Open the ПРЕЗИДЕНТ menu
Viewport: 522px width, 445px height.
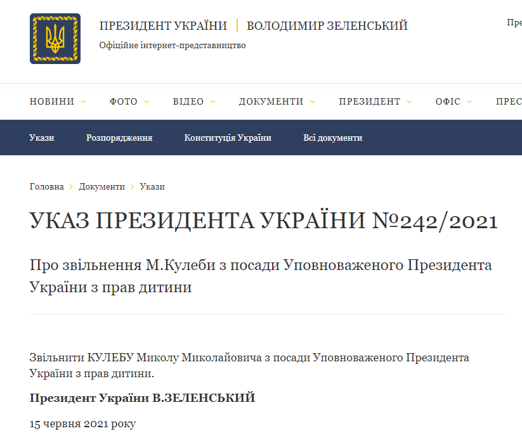370,101
